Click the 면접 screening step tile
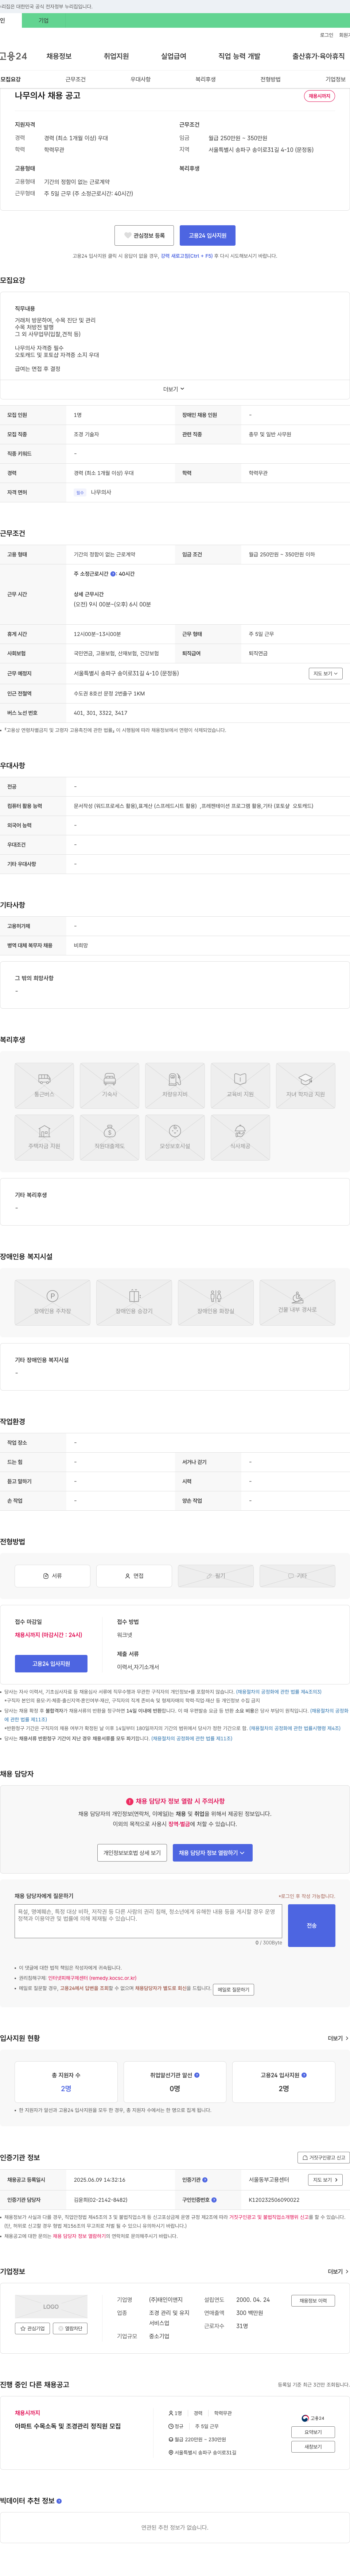 (134, 1576)
